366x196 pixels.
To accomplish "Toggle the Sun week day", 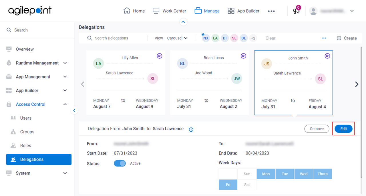I will (247, 174).
